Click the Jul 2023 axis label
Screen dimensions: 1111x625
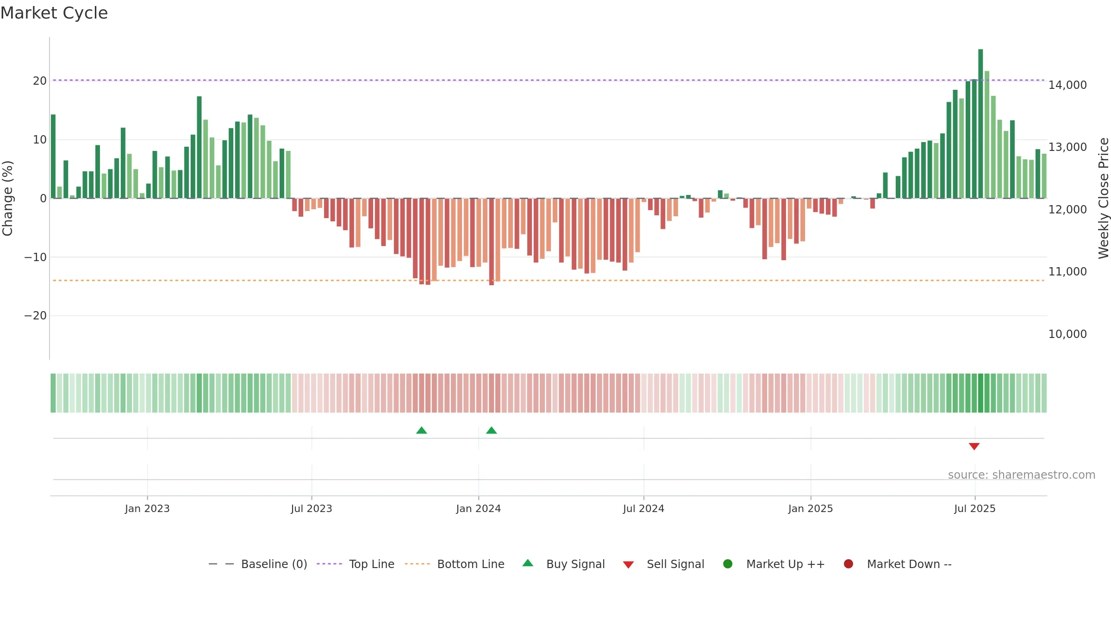point(312,509)
